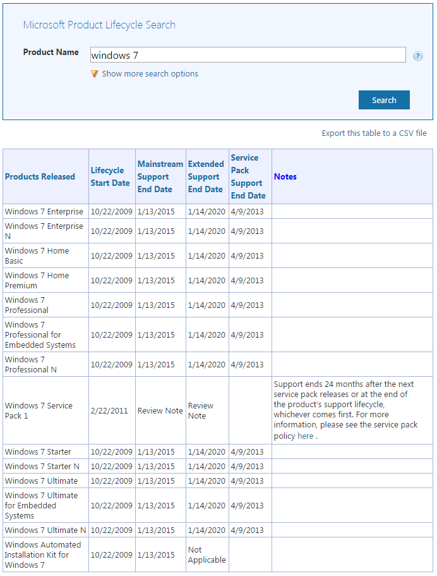
Task: Click the Notes column header
Action: coord(285,176)
